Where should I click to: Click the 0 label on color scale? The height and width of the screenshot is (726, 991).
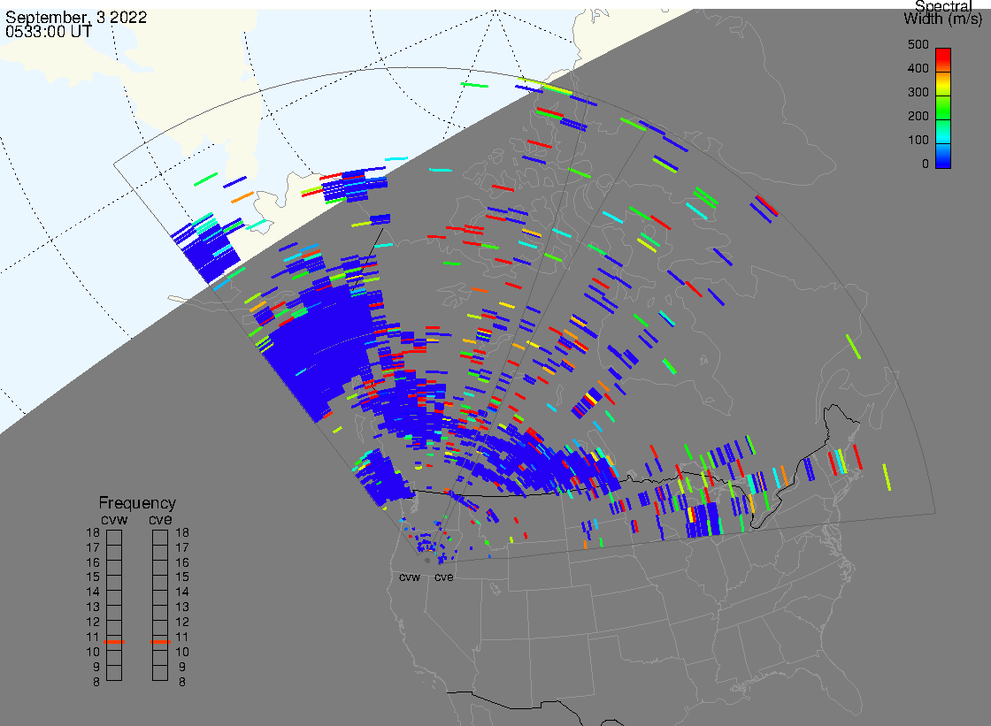point(926,164)
